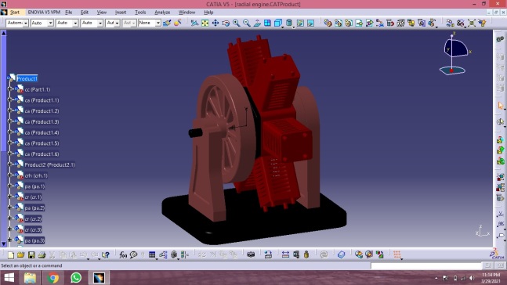Click the power input command field
This screenshot has width=507, height=285.
pos(426,265)
